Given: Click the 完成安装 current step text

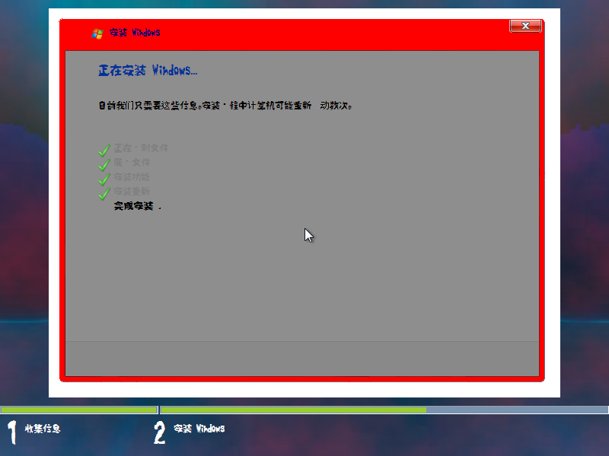Looking at the screenshot, I should coord(135,206).
